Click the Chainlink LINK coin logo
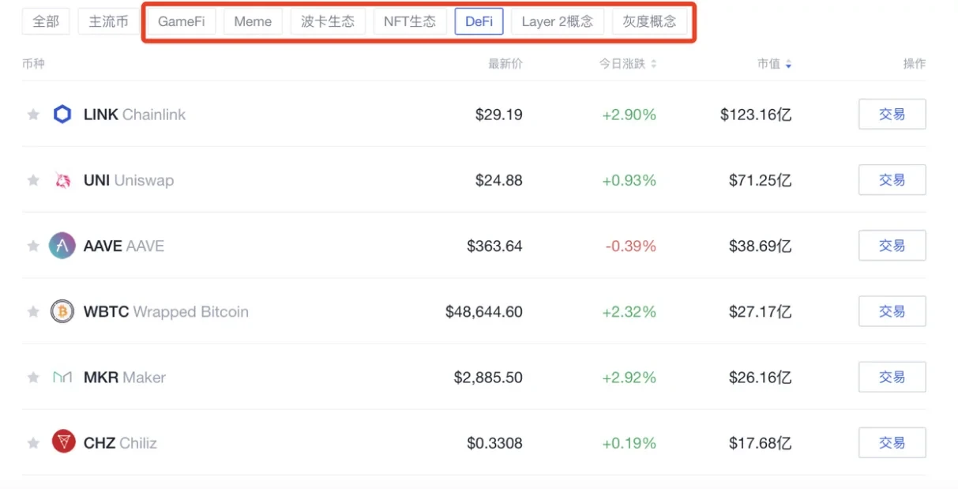Viewport: 958px width, 489px height. tap(62, 115)
